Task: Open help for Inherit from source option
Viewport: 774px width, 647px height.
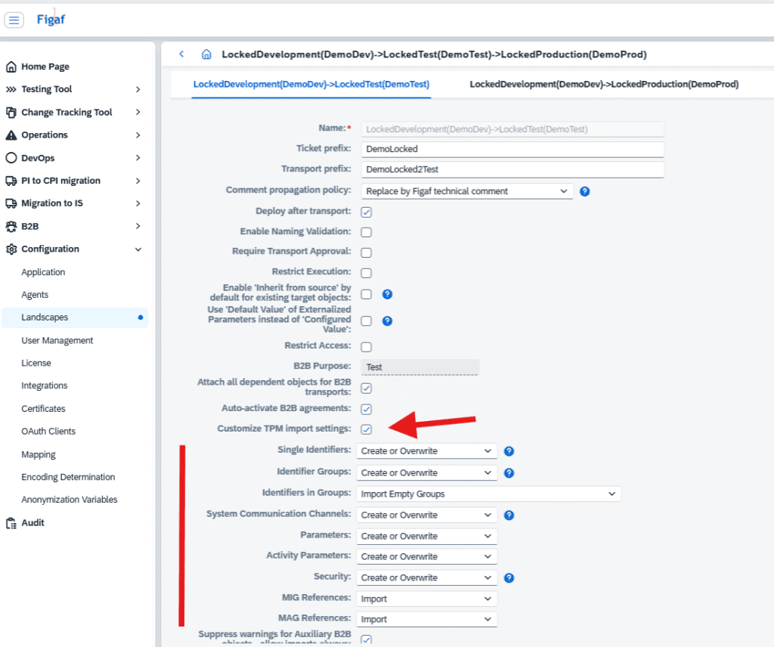Action: 388,294
